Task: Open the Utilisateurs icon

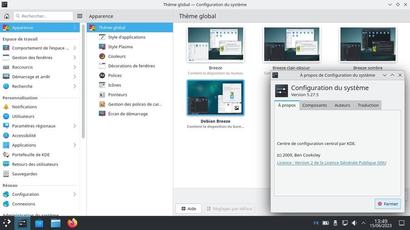Action: pos(6,116)
